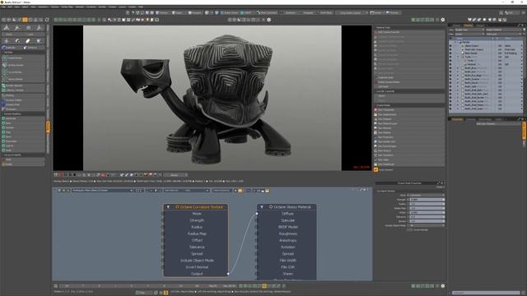Click the Octane Curvature Texture node title
Viewport: 527px width, 296px height.
coord(201,207)
